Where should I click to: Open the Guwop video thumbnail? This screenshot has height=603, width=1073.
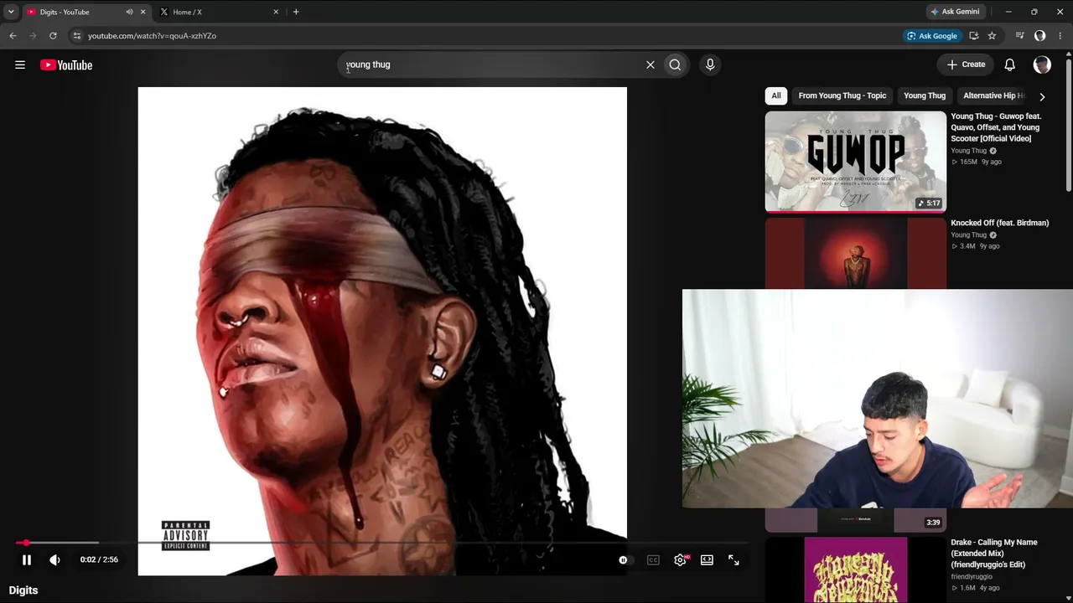click(x=855, y=162)
